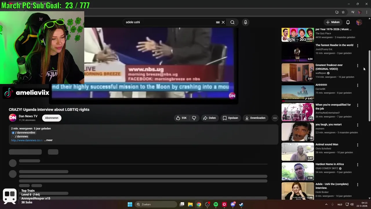The height and width of the screenshot is (209, 371).
Task: Open options for Greatest freakout ever video
Action: (x=357, y=66)
